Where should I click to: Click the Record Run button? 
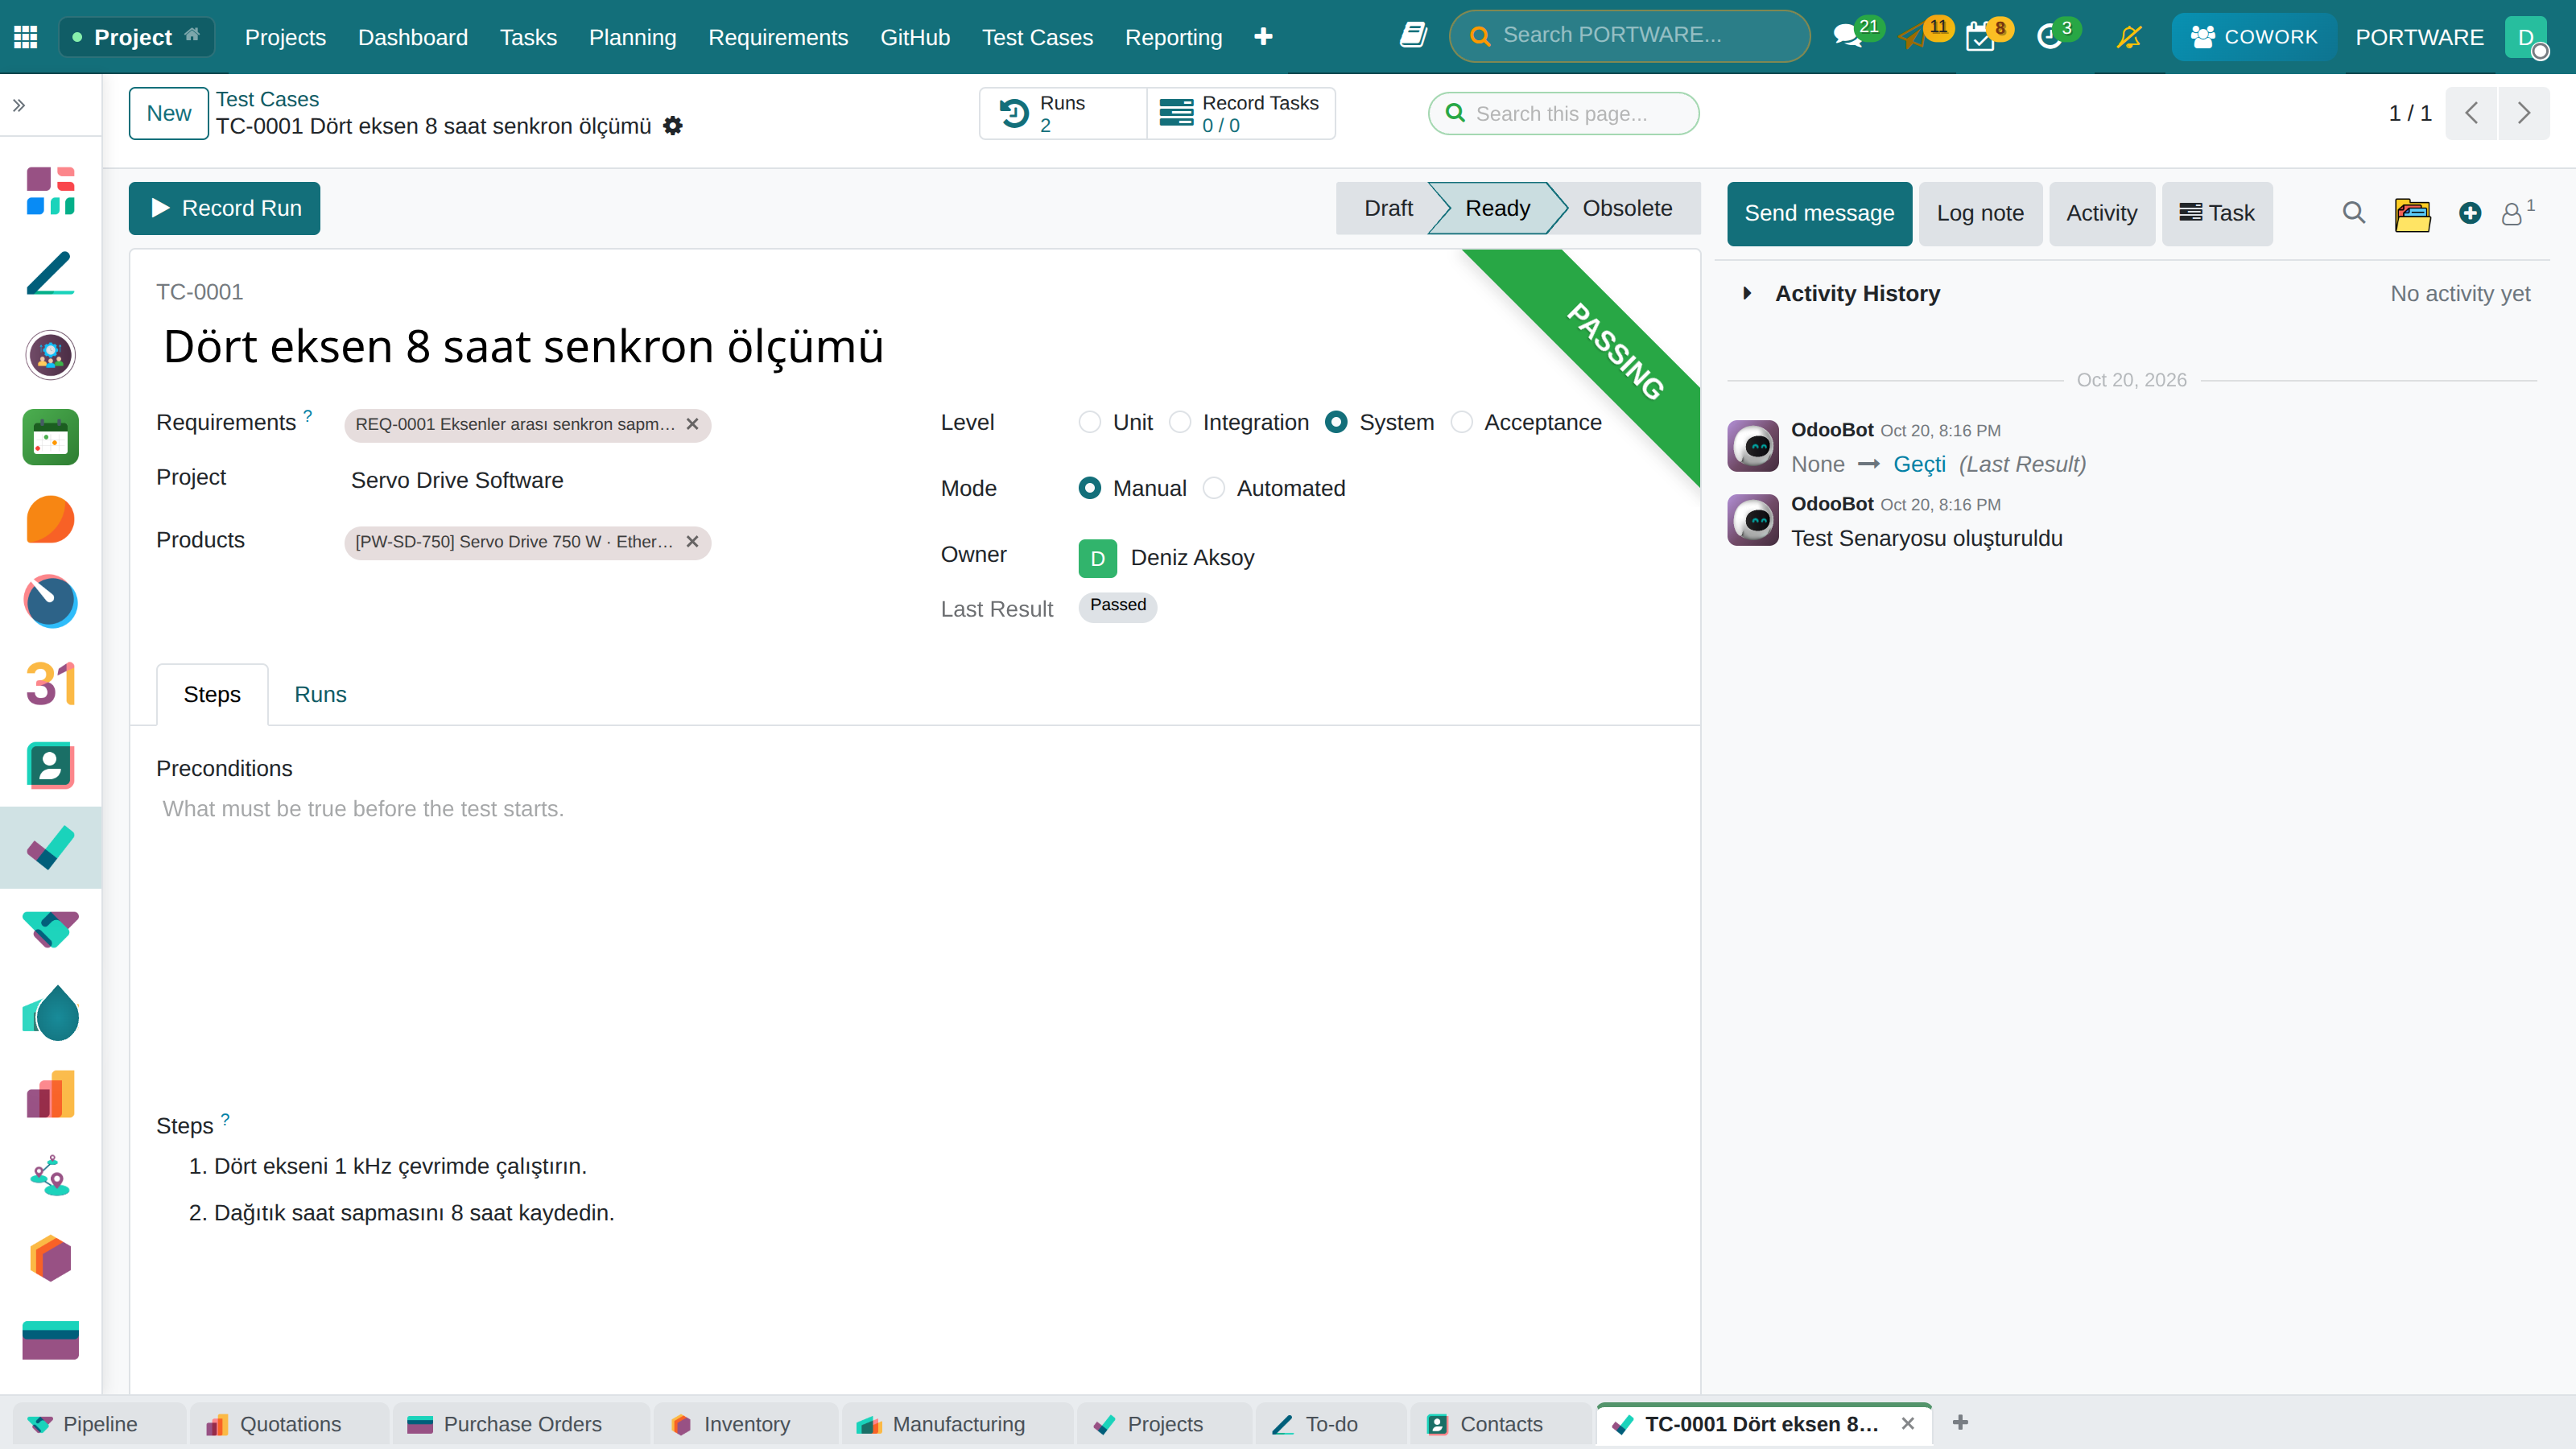(x=224, y=208)
